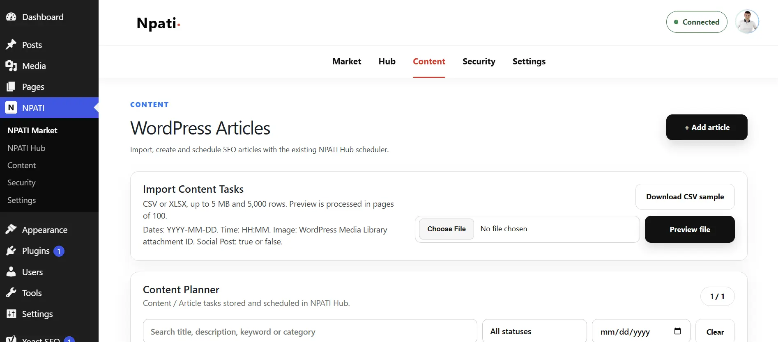Click the No file chosen text
This screenshot has height=342, width=778.
(504, 229)
